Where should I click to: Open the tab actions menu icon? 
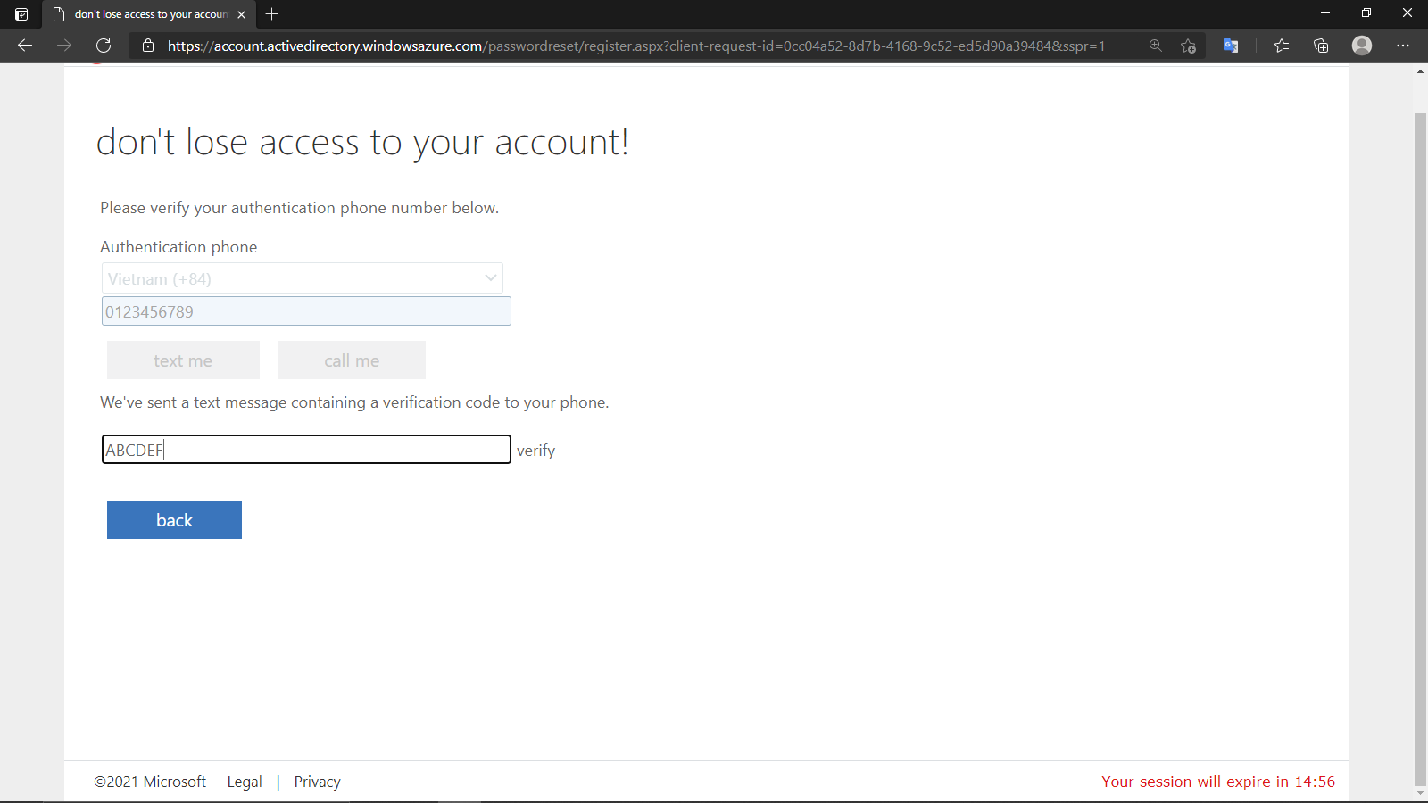click(21, 14)
